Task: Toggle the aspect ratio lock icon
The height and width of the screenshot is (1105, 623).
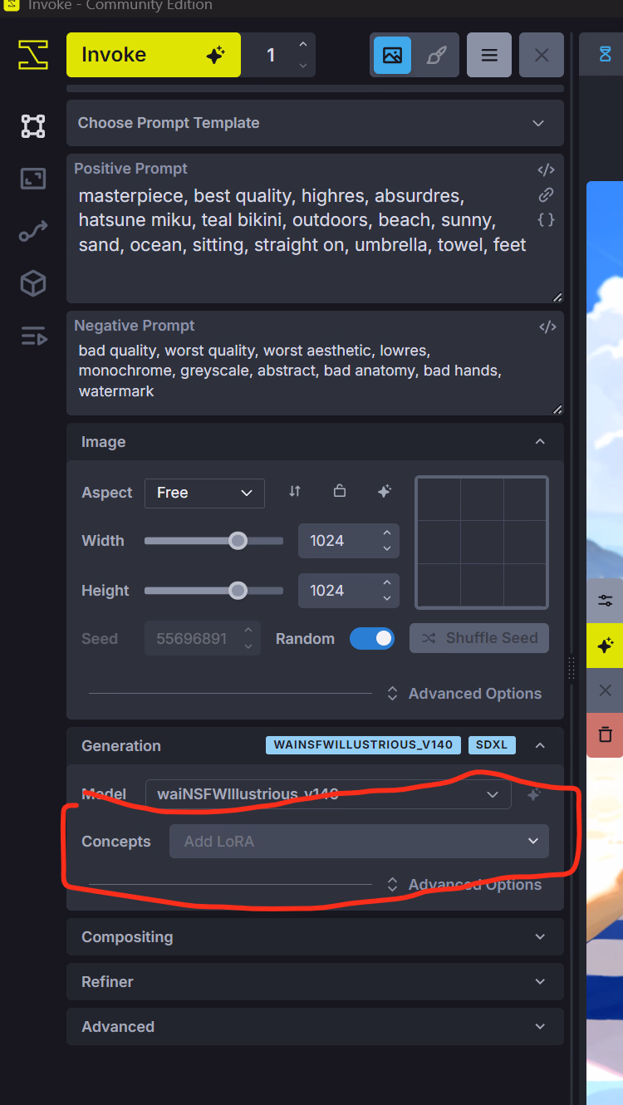Action: (340, 491)
